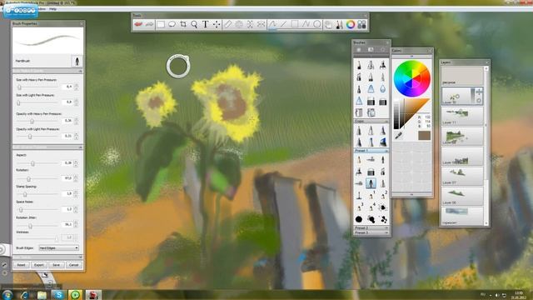
Task: Select the Steady Stroke freehand tool
Action: click(x=272, y=24)
